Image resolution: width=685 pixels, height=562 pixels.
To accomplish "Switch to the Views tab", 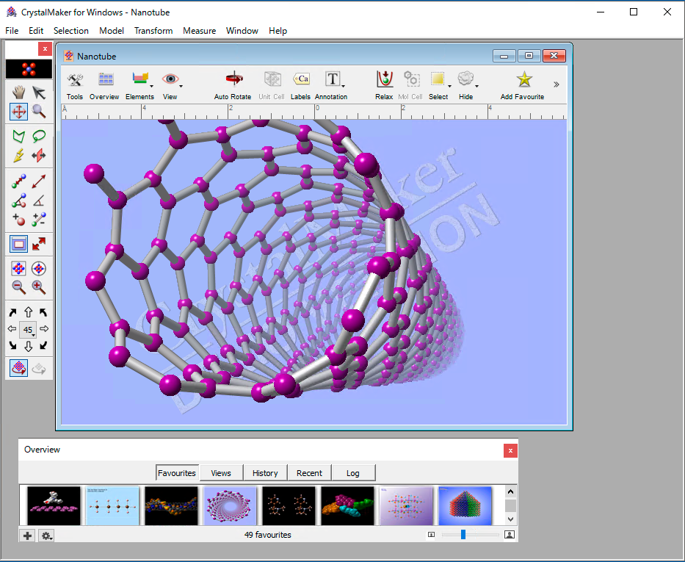I will point(221,473).
